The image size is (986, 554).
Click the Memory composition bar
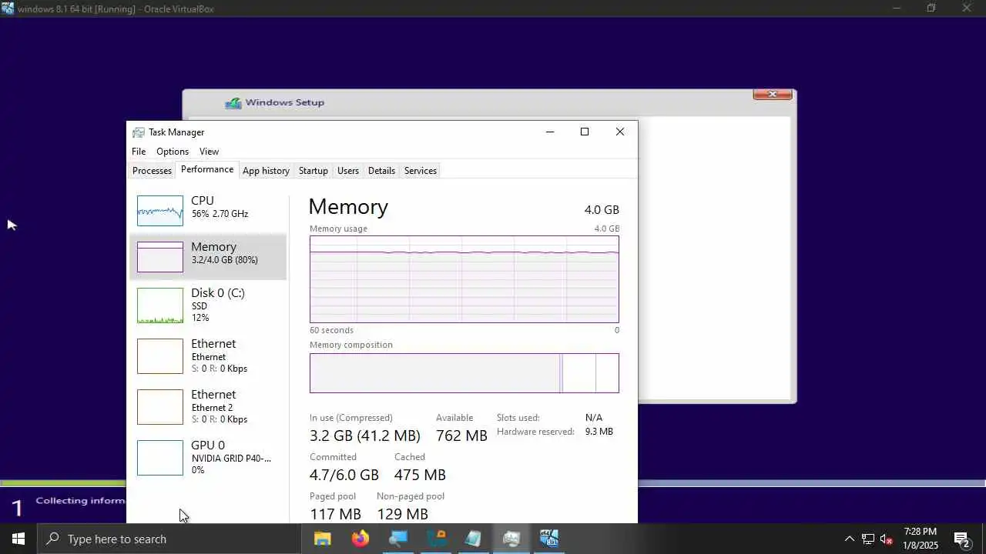[464, 373]
